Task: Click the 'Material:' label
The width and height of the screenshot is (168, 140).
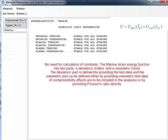Action: pyautogui.click(x=8, y=9)
